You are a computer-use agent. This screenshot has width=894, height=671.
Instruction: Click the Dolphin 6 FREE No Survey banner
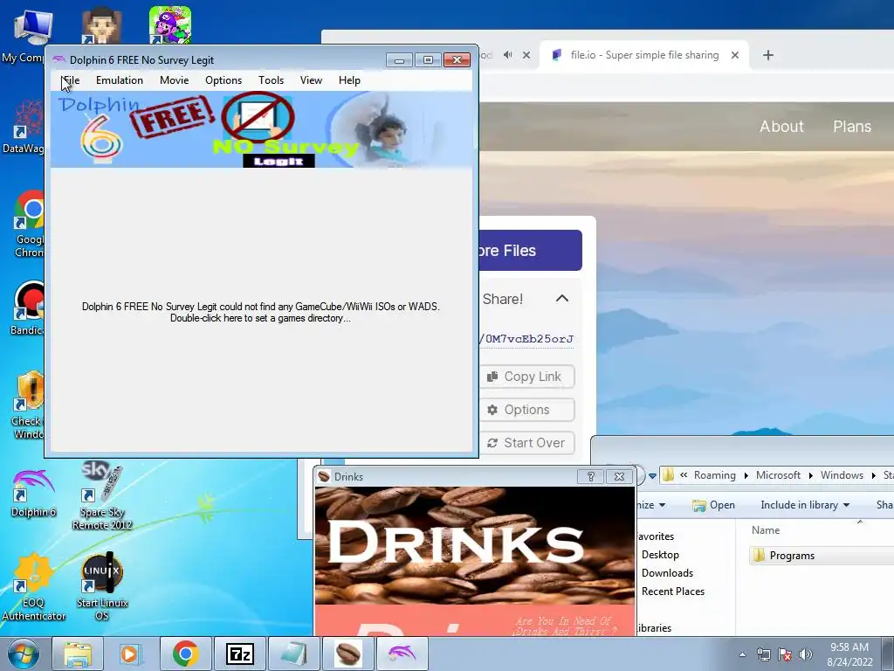pyautogui.click(x=262, y=130)
